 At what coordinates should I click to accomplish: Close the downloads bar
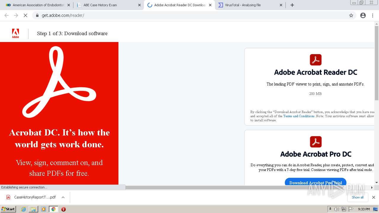tap(374, 197)
